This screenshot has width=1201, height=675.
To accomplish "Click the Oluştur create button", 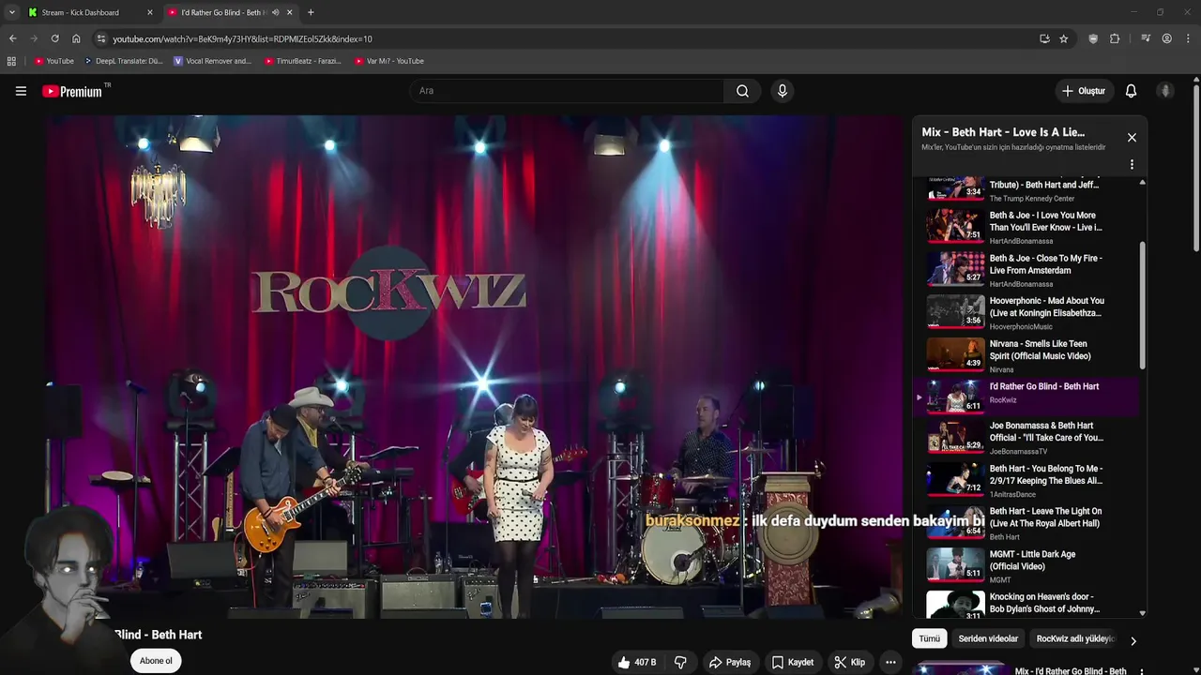I will (1084, 91).
